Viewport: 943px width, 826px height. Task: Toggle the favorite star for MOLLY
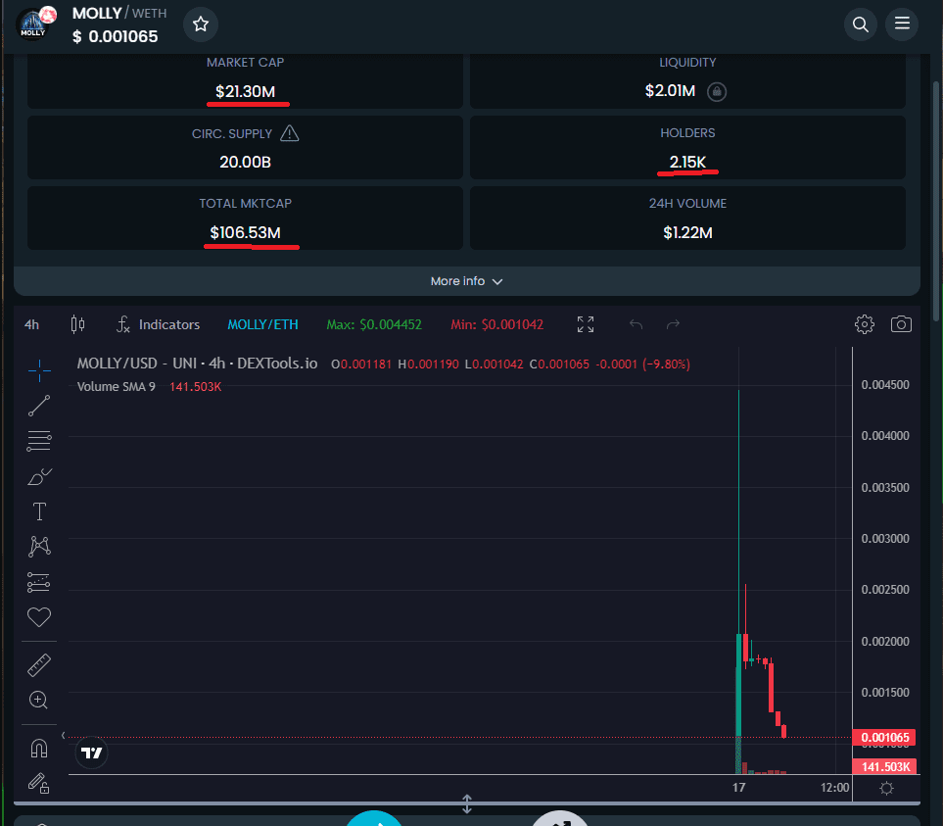[x=200, y=24]
